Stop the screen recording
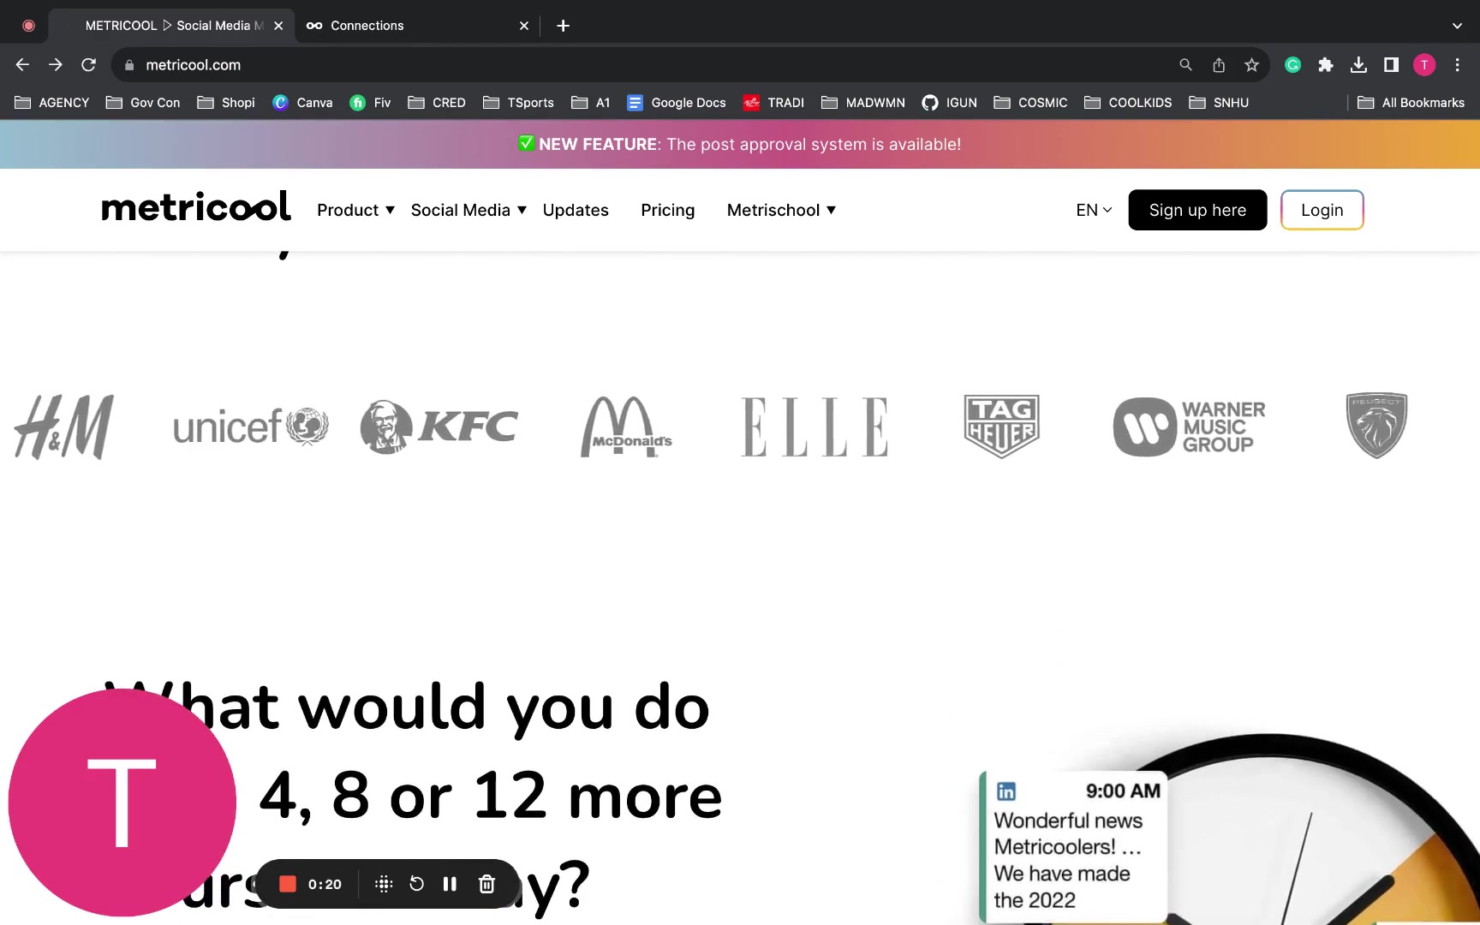 pyautogui.click(x=288, y=884)
